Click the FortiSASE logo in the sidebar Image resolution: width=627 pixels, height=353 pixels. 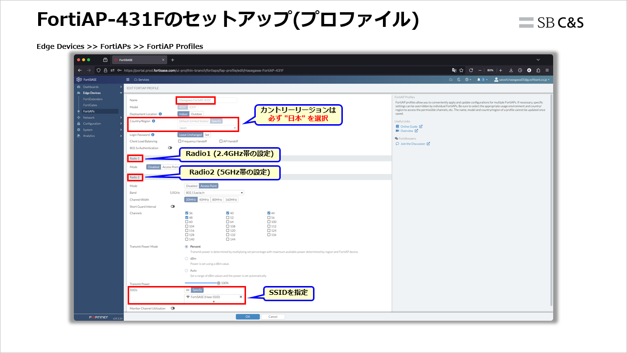(x=86, y=79)
